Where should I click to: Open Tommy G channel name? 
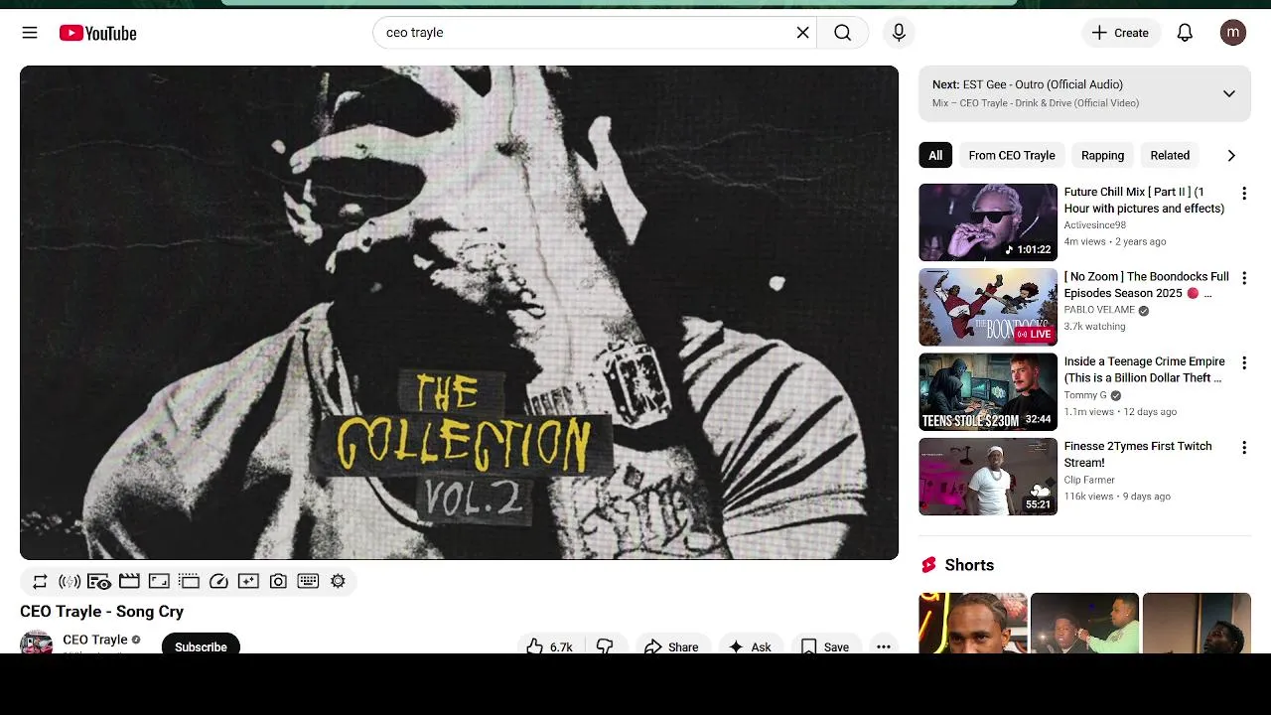[1085, 395]
